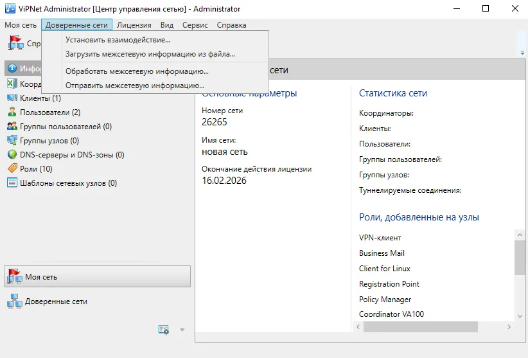Expand the toolbar overflow arrow
The image size is (528, 358).
tap(522, 53)
